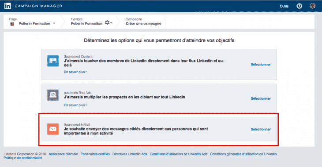Click the Pellerin Formation page thumbnail icon
This screenshot has height=167, width=322.
(x=12, y=24)
